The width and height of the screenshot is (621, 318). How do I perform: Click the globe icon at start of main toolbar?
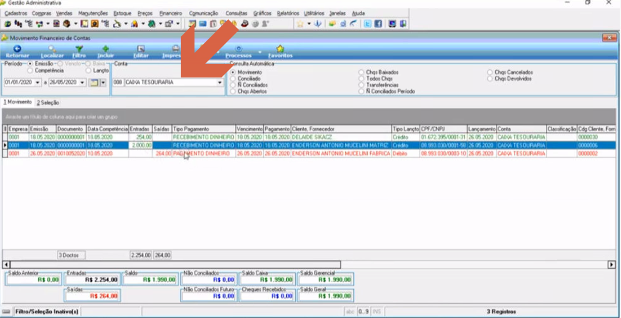(x=7, y=24)
